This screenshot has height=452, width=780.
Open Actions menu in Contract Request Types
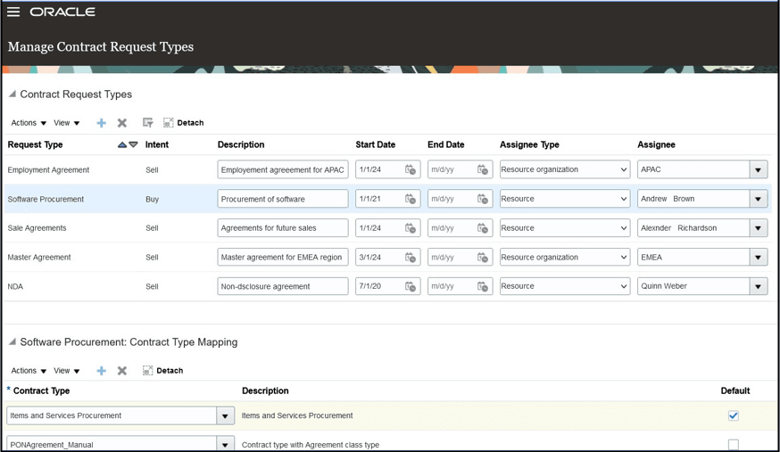click(29, 123)
